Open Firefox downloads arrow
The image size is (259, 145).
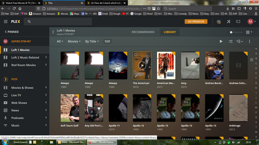[228, 8]
